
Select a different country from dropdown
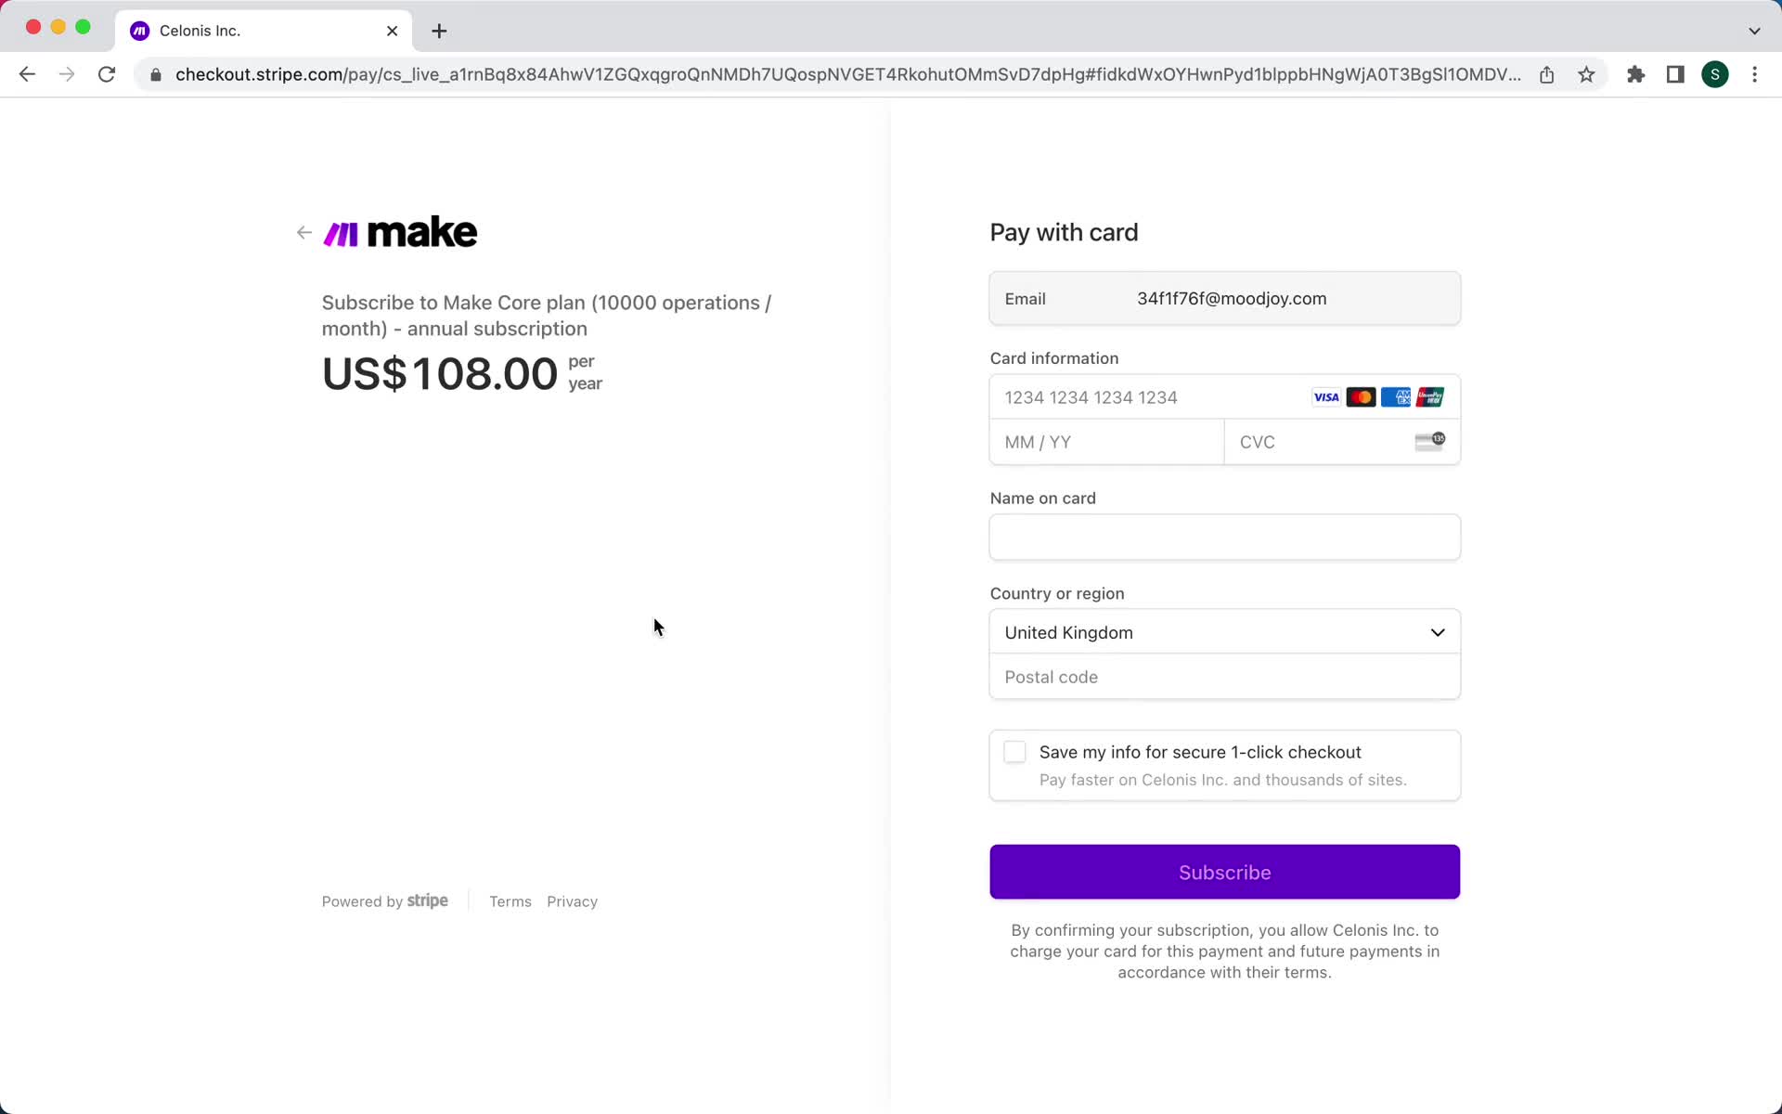pos(1225,633)
